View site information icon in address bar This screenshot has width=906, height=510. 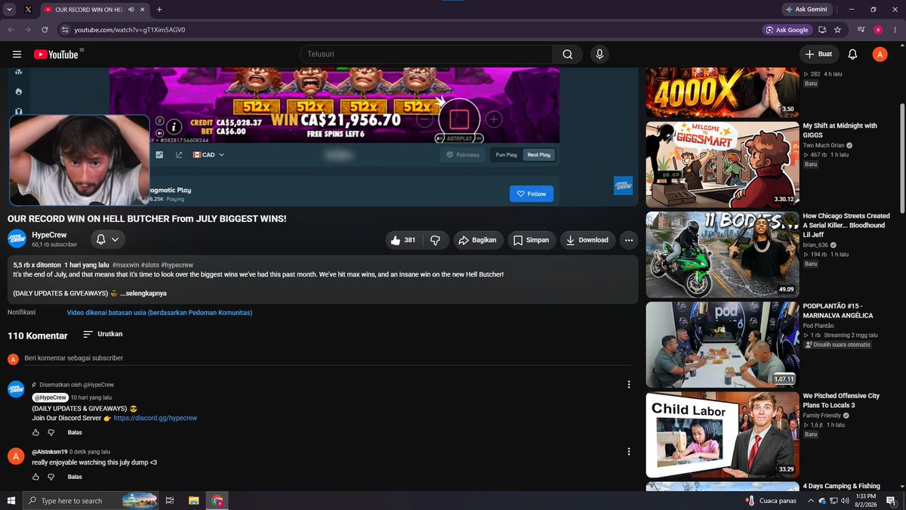click(x=65, y=30)
